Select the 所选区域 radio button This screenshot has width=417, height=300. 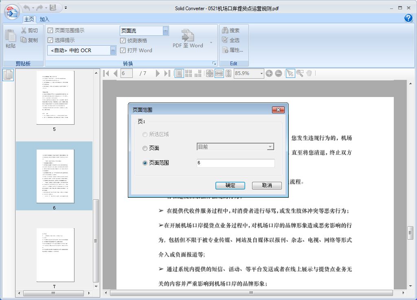pyautogui.click(x=145, y=135)
